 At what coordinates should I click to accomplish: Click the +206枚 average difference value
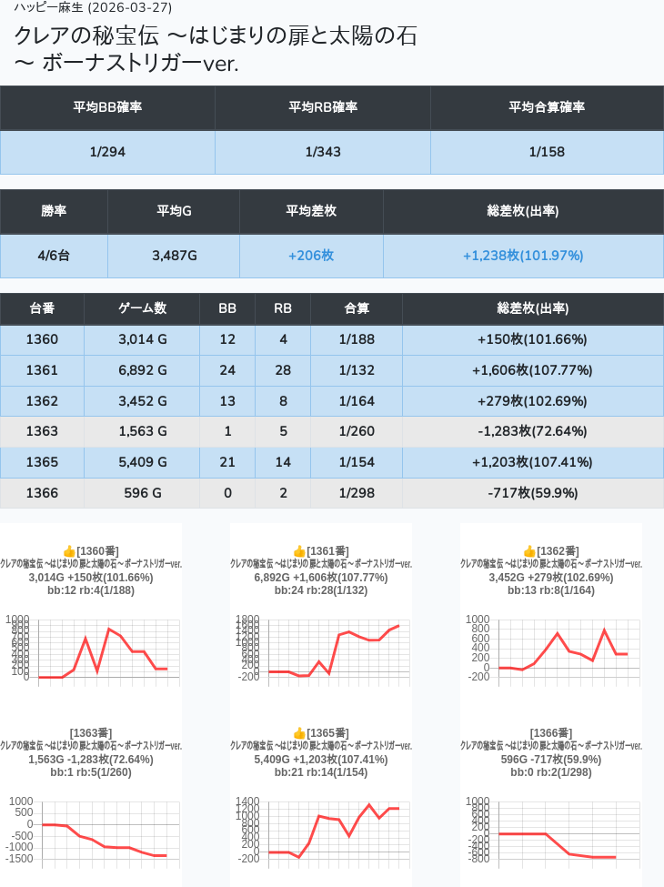pyautogui.click(x=311, y=256)
